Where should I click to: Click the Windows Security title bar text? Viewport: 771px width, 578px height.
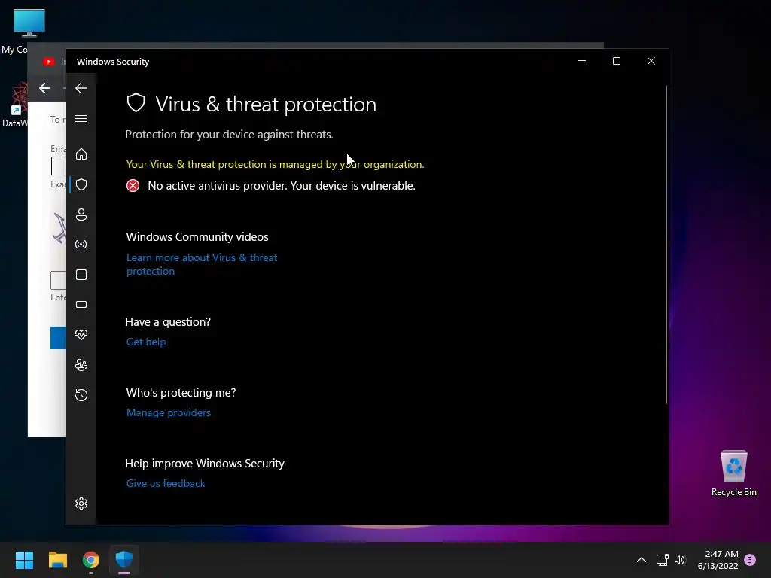coord(113,62)
